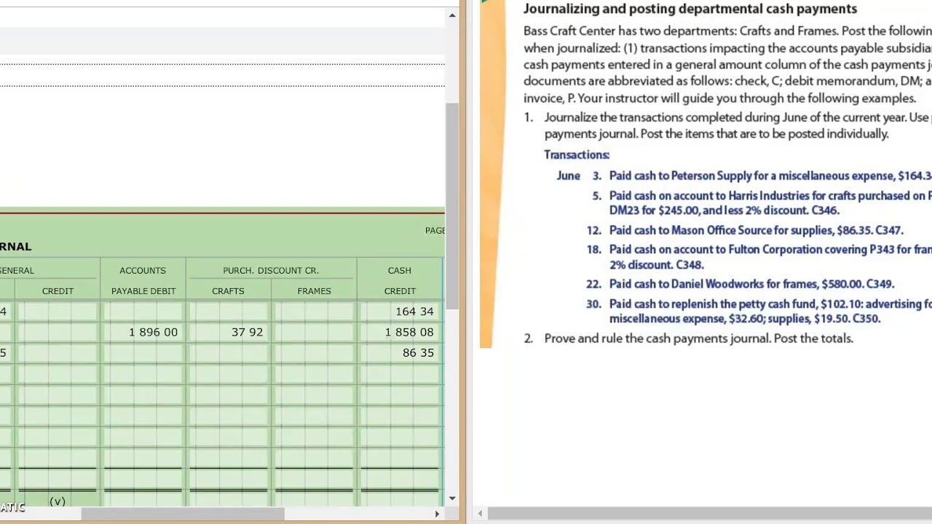Click the Accounts Payable Debit cell in 164 34 row

point(143,311)
